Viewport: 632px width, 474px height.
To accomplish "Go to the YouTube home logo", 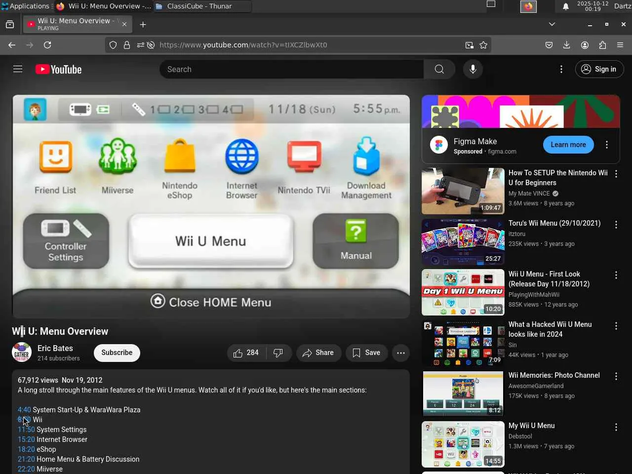I will pos(58,70).
